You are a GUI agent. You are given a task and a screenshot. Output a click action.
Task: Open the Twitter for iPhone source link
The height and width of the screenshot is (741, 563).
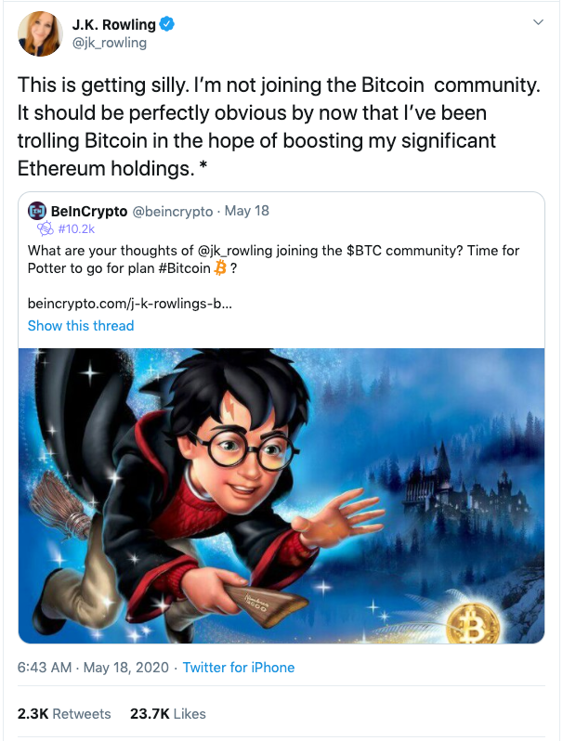coord(239,668)
